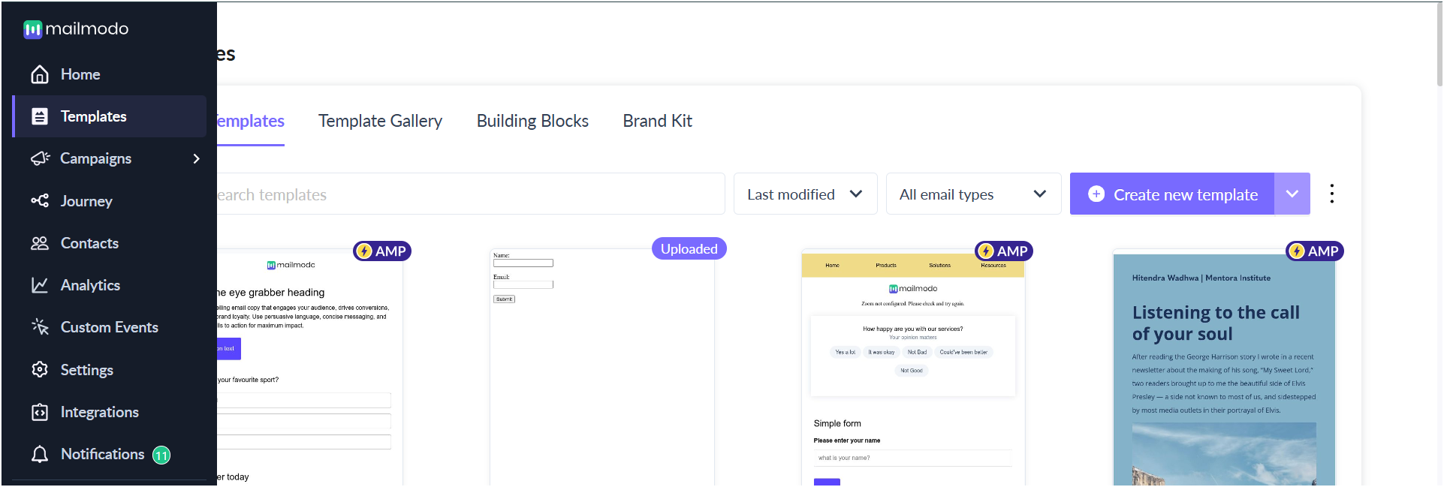Open Create new template dropdown arrow
Viewport: 1444px width, 487px height.
pyautogui.click(x=1292, y=194)
